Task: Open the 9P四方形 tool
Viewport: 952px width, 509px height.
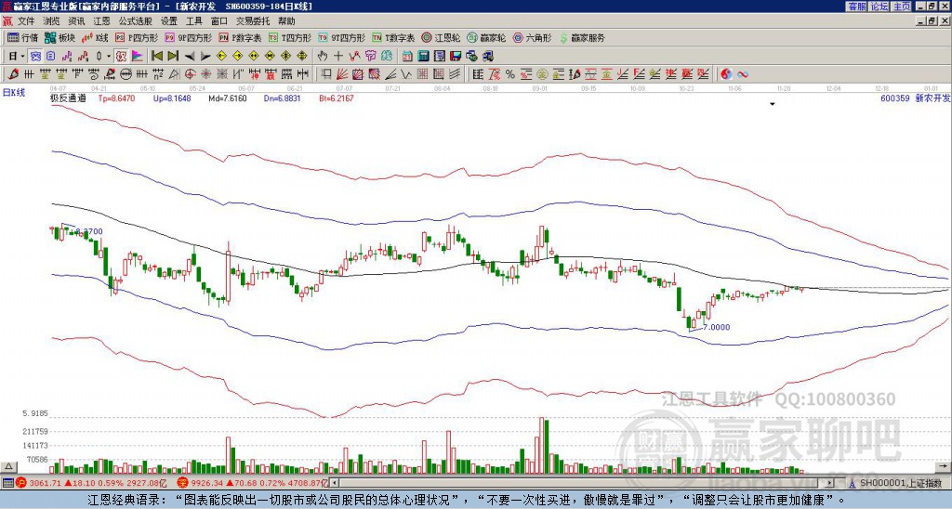Action: tap(188, 37)
